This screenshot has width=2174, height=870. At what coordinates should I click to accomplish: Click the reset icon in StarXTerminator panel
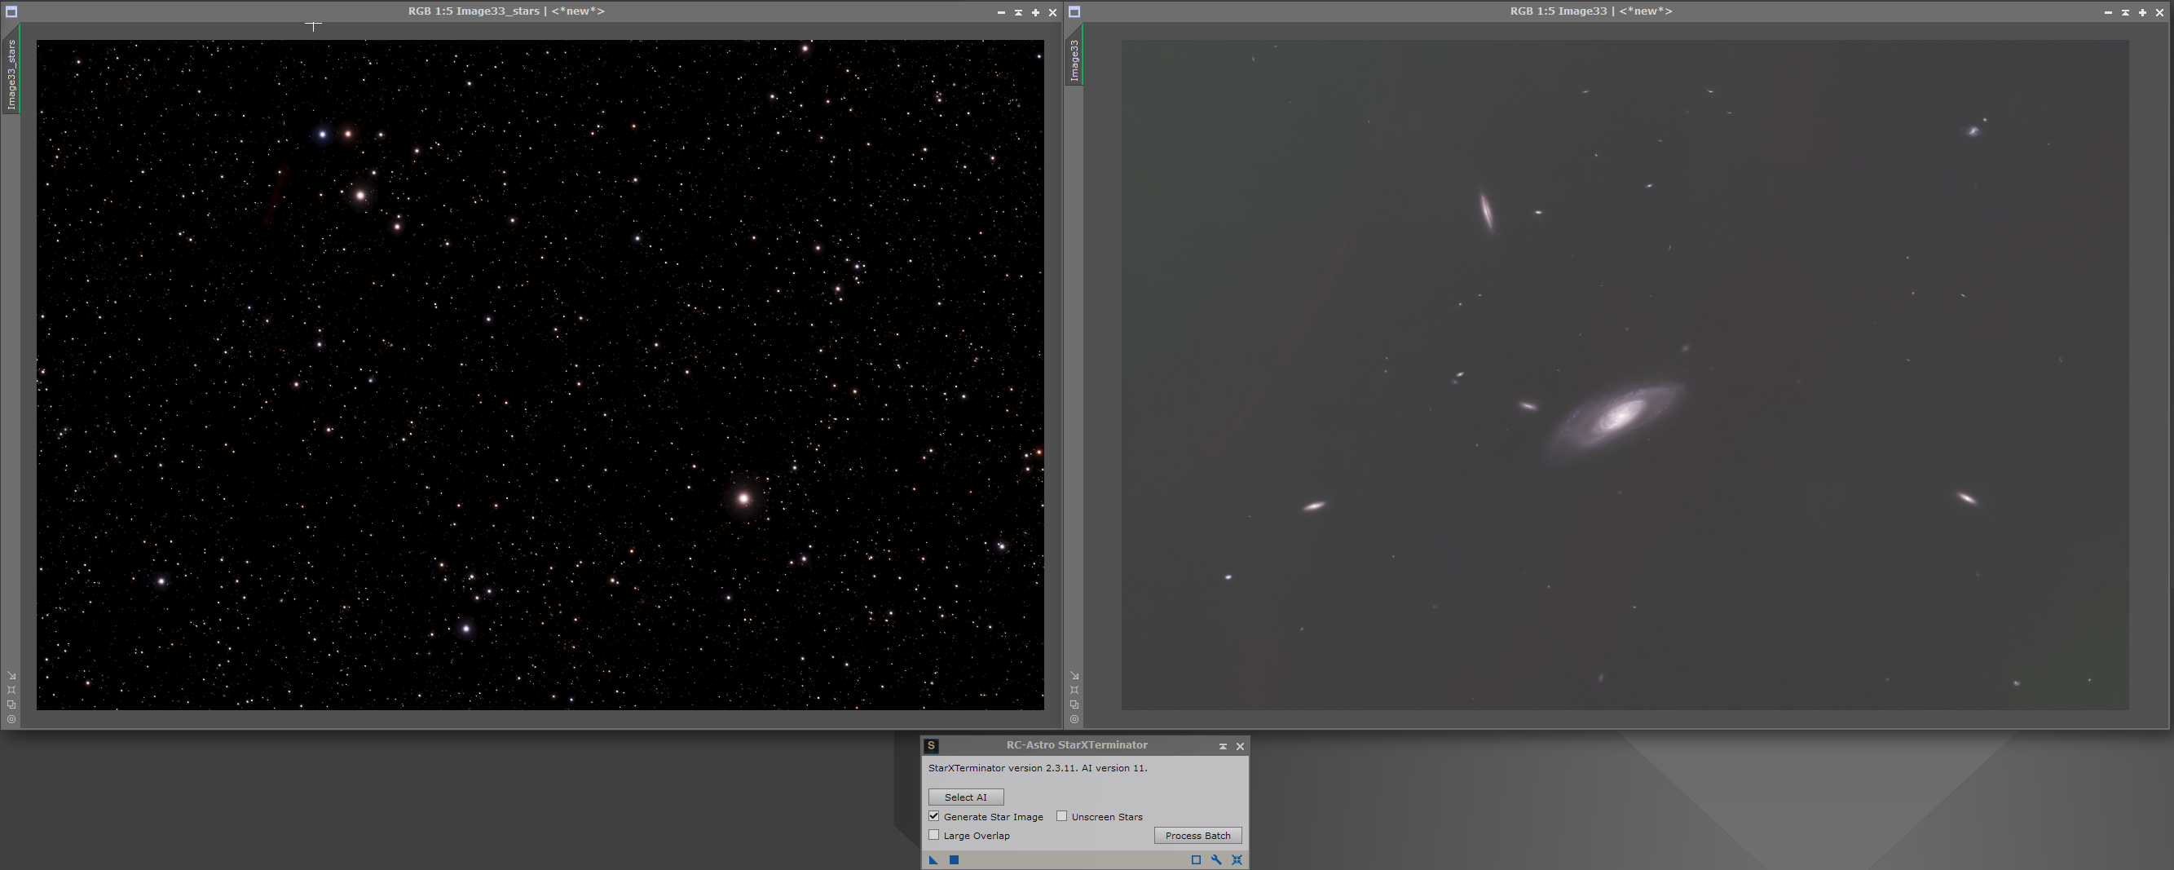point(1237,859)
